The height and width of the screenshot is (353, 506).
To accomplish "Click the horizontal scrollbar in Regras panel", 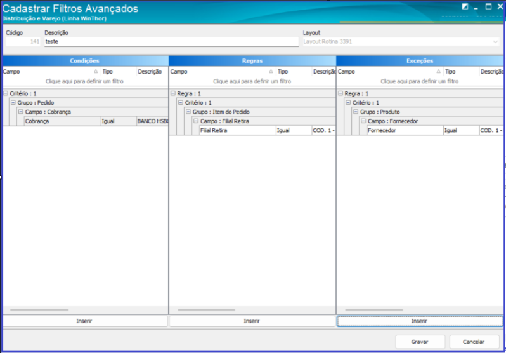I will point(206,310).
